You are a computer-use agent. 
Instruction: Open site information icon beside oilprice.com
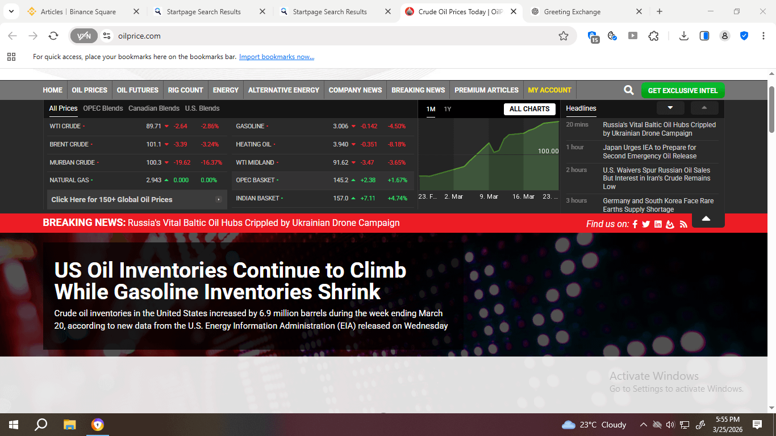point(106,36)
